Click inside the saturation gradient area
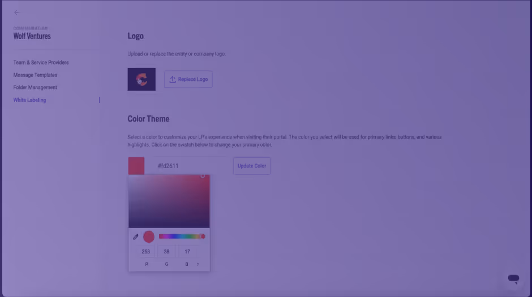 point(169,201)
